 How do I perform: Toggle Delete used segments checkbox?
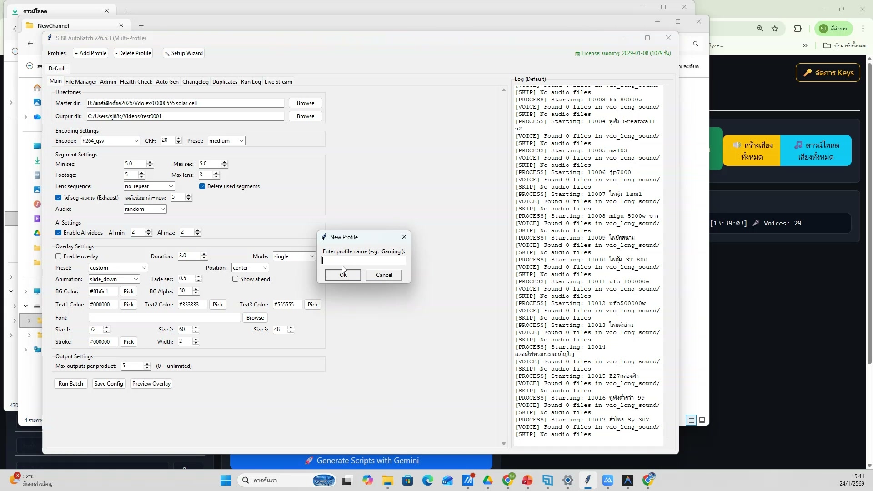tap(202, 186)
